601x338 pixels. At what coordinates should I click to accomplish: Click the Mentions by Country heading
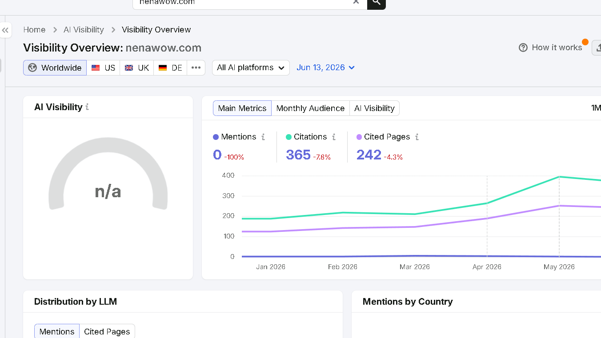[408, 302]
